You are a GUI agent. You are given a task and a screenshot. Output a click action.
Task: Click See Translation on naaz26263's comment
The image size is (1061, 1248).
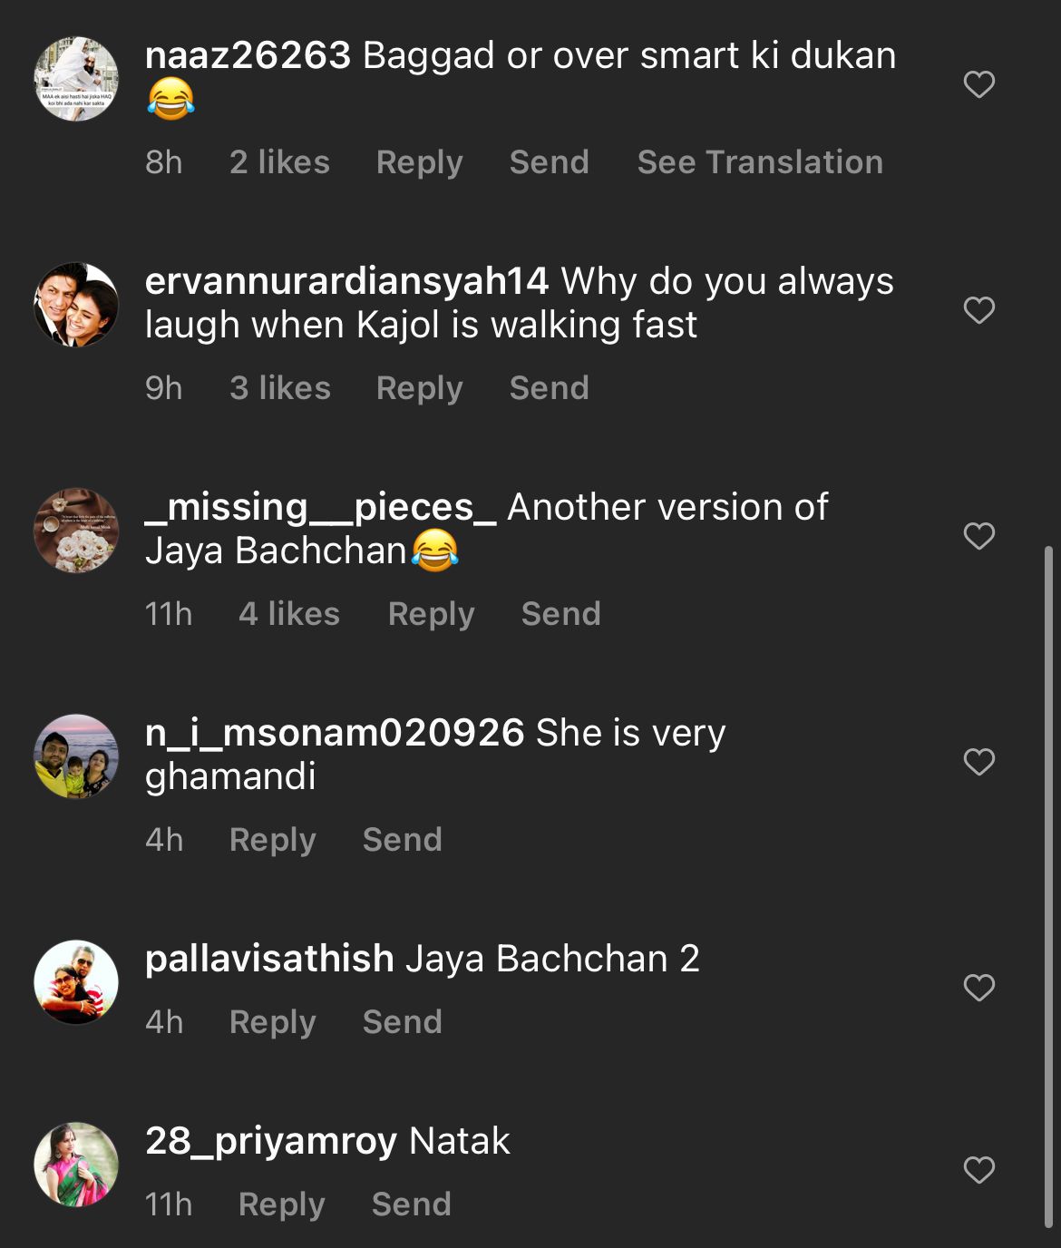(760, 162)
